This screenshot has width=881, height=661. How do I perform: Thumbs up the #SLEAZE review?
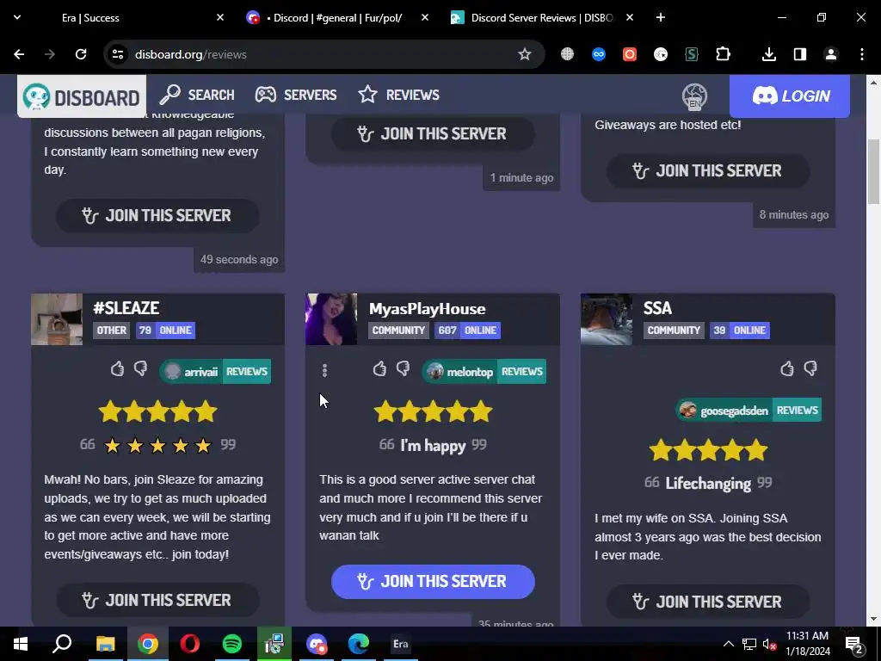[117, 368]
